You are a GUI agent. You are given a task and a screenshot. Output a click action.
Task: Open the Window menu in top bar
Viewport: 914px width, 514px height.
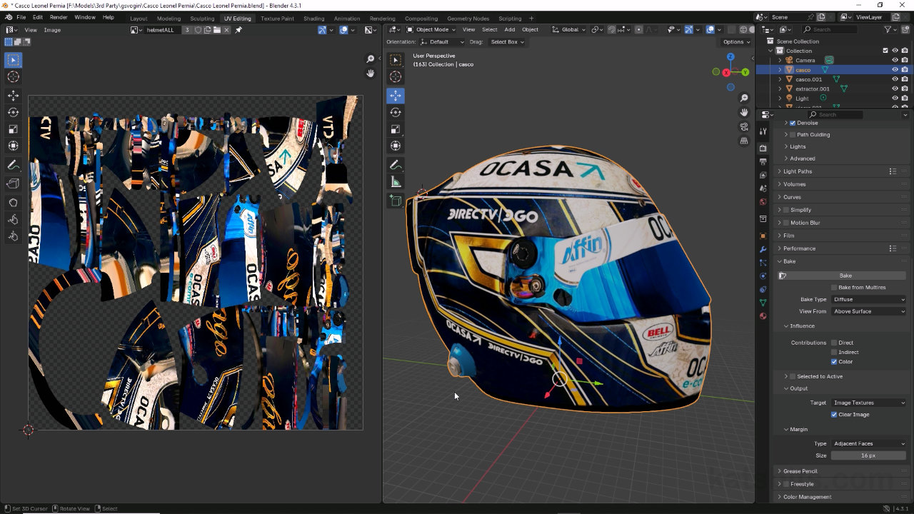tap(85, 16)
